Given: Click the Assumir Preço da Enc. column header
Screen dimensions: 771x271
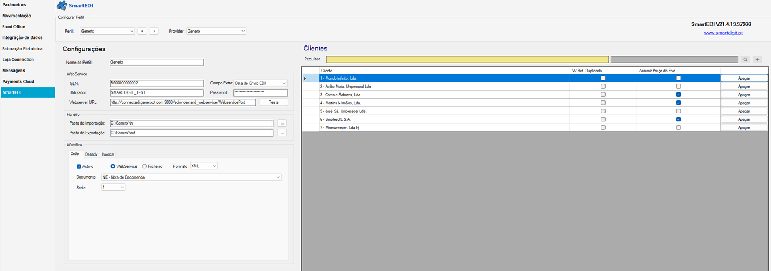Looking at the screenshot, I should point(678,70).
